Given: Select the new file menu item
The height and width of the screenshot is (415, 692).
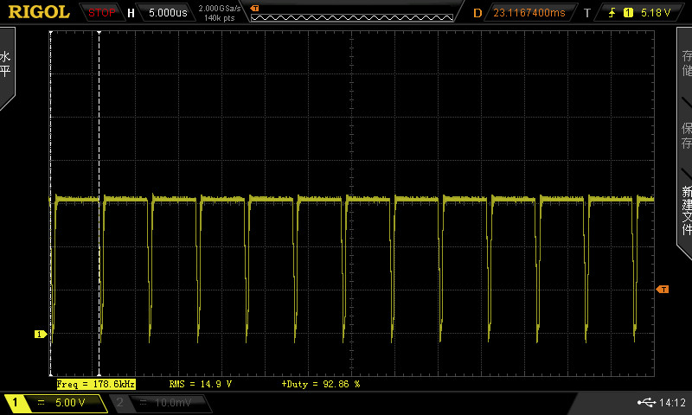Looking at the screenshot, I should click(x=686, y=210).
